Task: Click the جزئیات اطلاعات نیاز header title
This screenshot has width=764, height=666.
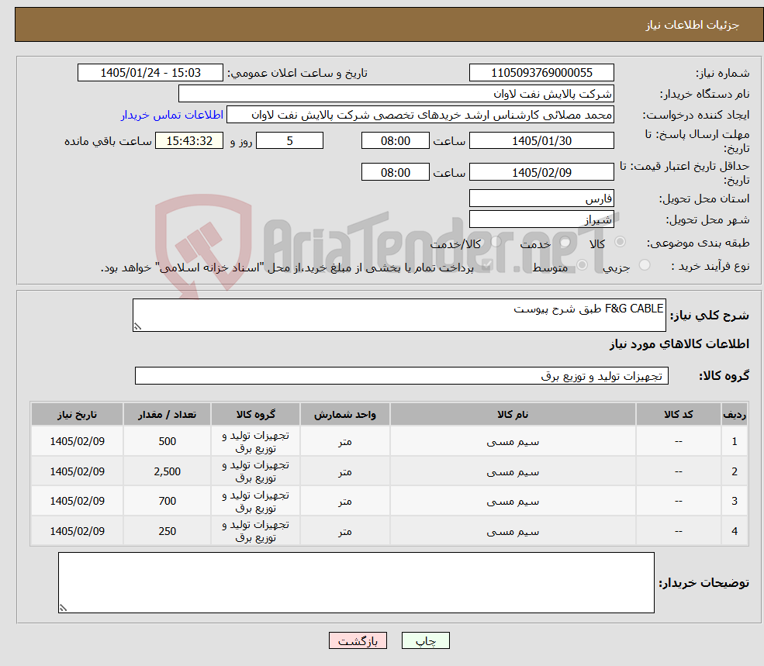Action: point(693,25)
